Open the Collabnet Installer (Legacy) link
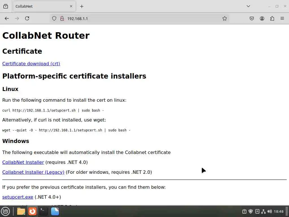289x217 pixels. [33, 172]
